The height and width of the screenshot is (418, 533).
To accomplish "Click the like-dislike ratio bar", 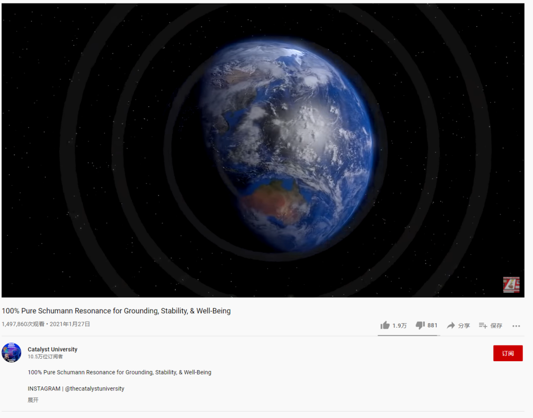I will 409,336.
